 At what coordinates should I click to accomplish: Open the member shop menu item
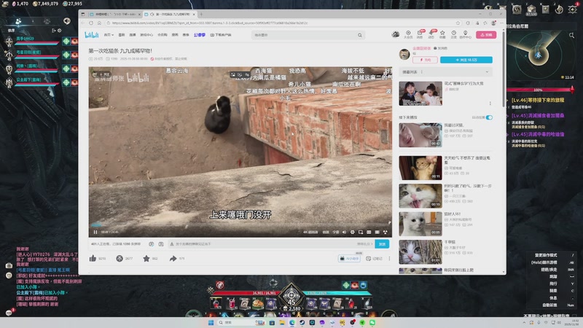(x=162, y=35)
